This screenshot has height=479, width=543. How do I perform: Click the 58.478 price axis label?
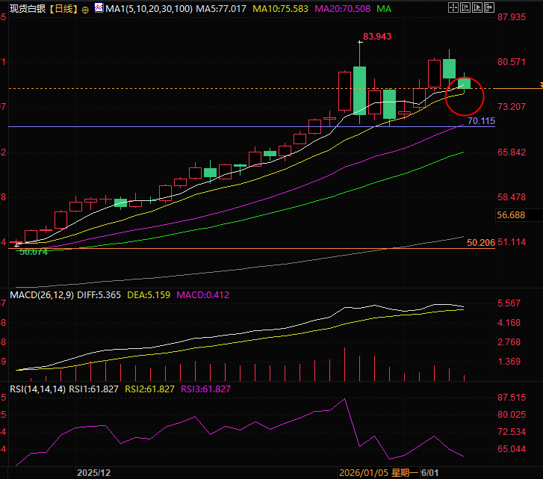click(512, 197)
